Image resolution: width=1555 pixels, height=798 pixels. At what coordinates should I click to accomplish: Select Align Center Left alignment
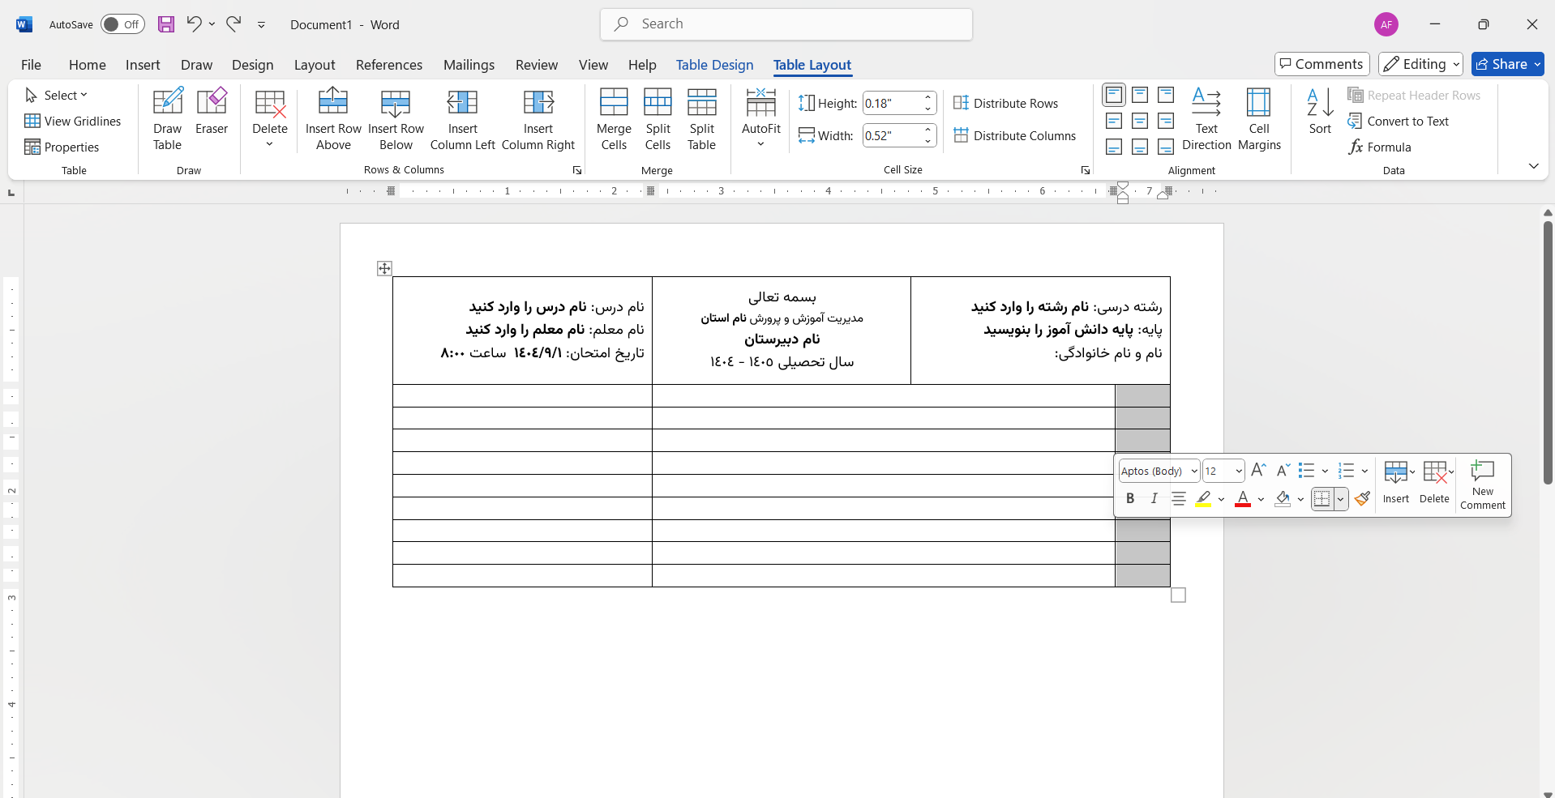pyautogui.click(x=1114, y=122)
